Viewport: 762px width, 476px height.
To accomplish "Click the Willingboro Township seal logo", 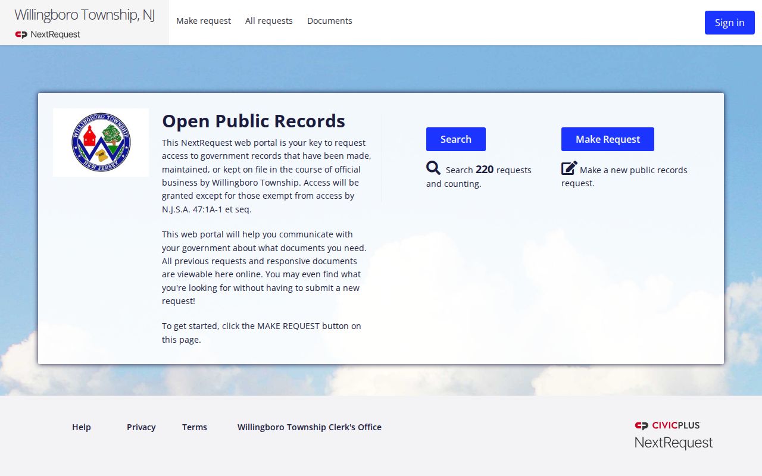I will tap(101, 142).
